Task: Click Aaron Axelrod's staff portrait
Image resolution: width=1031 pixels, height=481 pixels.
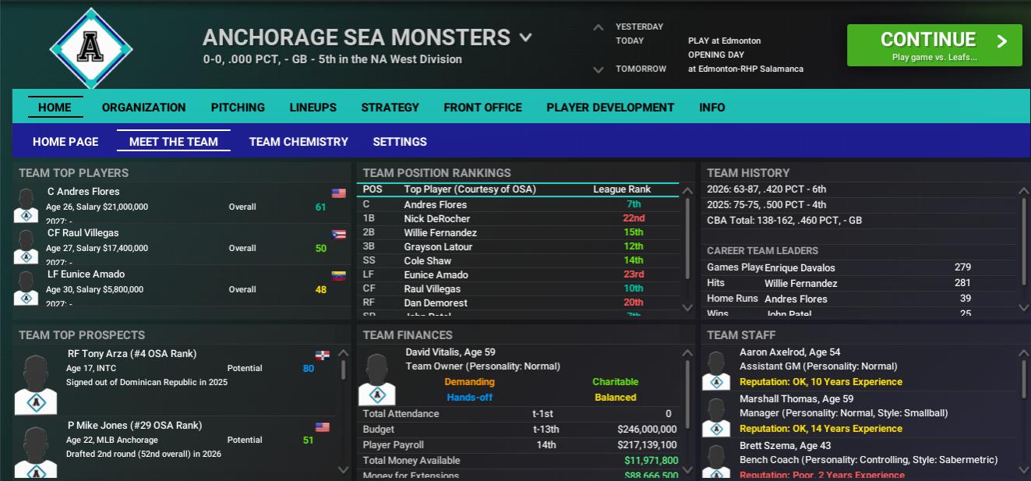Action: pyautogui.click(x=715, y=370)
